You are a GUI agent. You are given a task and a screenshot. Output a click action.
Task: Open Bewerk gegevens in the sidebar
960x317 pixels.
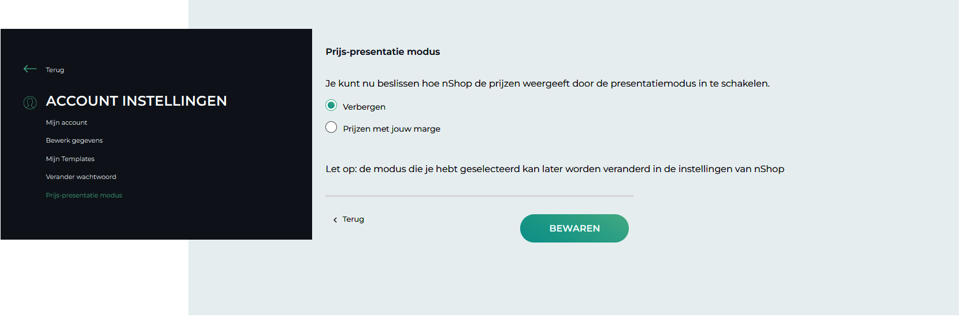[75, 140]
